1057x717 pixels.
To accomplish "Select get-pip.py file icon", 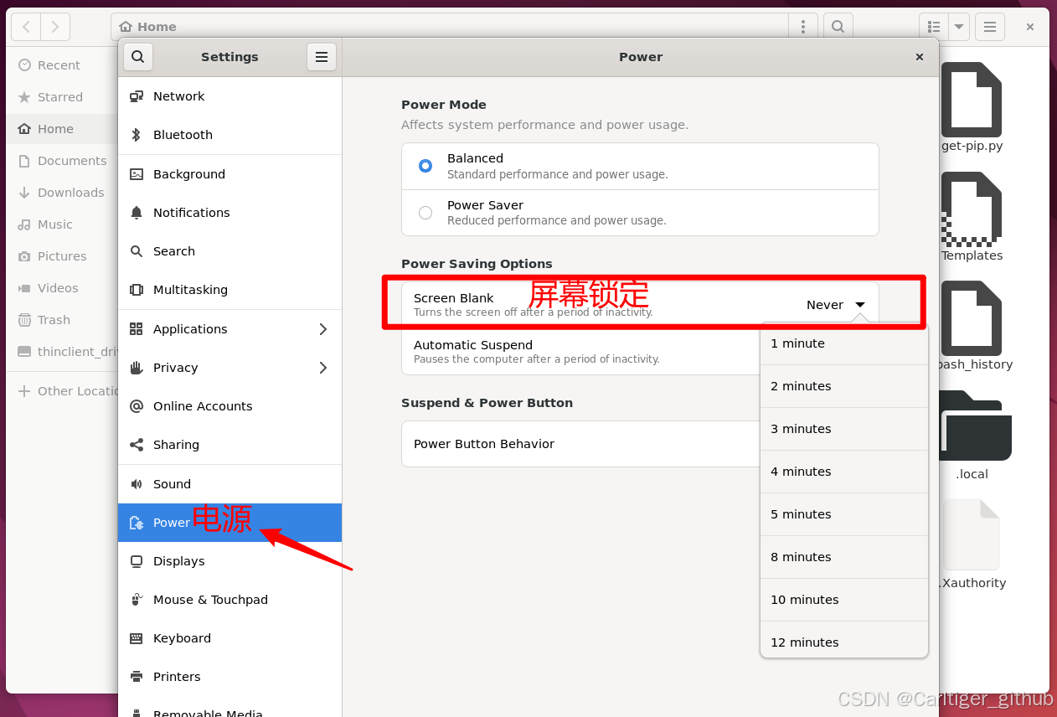I will pyautogui.click(x=972, y=100).
